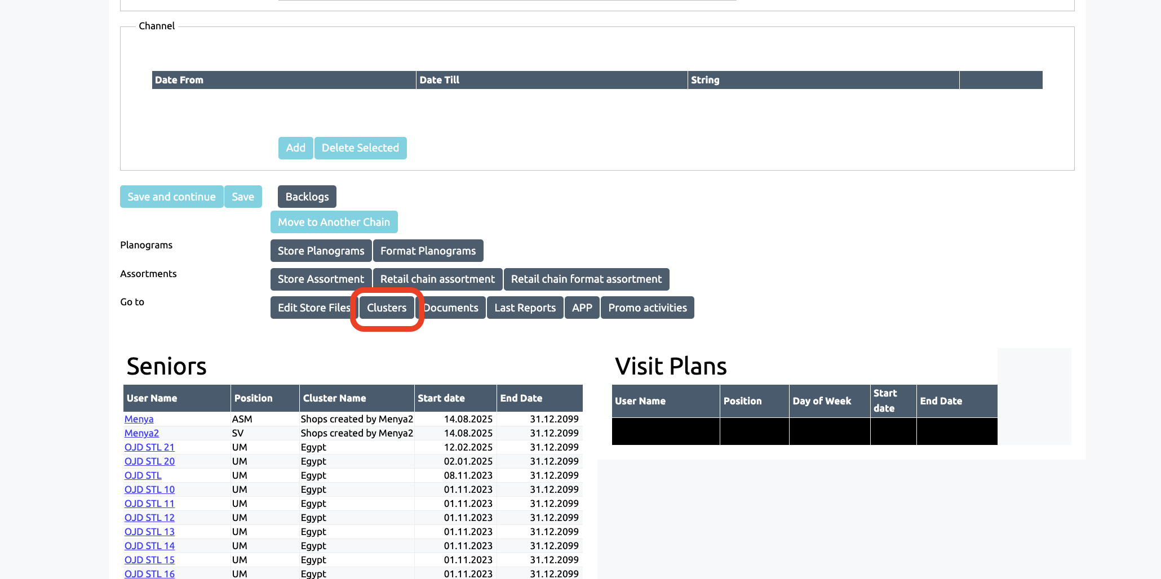Click Cluster Name header in Seniors table
Screen dimensions: 1161x579
[334, 398]
